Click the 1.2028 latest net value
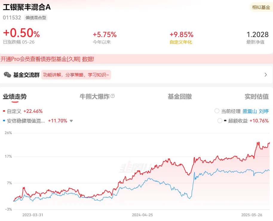The image size is (273, 221). click(x=257, y=34)
